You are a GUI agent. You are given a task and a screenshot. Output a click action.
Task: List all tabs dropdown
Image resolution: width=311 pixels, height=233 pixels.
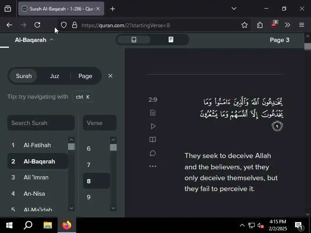tap(234, 9)
